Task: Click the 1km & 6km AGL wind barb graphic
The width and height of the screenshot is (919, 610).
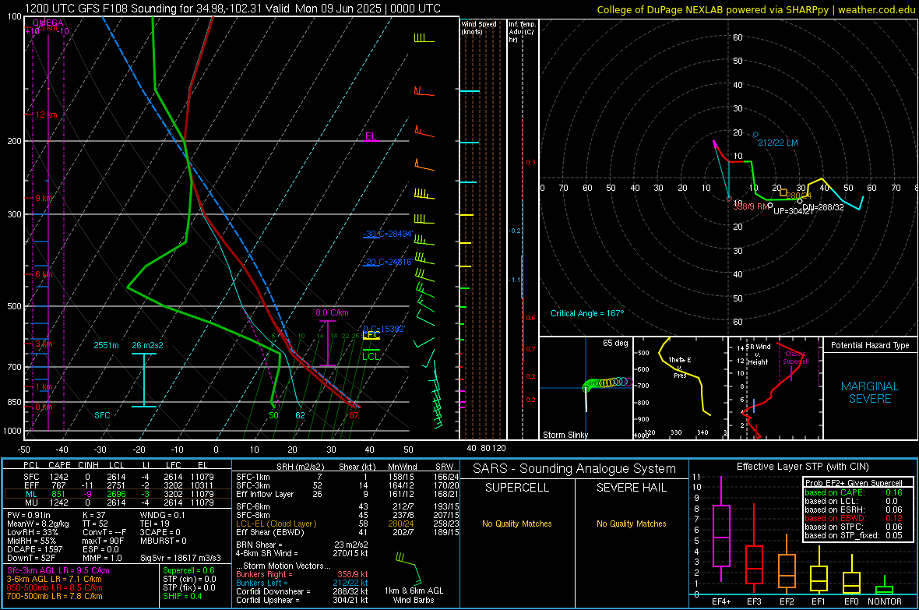Action: (x=409, y=567)
